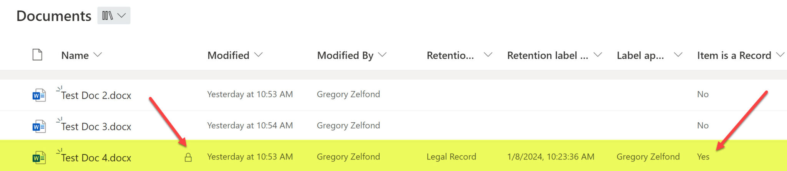
Task: Open the Test Doc 2.docx file
Action: [96, 95]
